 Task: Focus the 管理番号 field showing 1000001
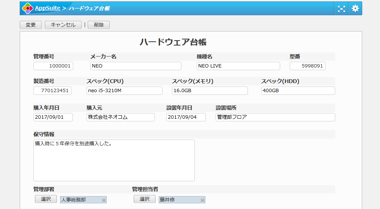[53, 66]
